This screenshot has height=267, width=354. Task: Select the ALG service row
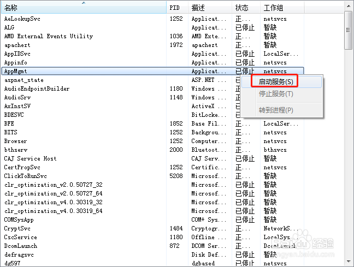pos(152,27)
